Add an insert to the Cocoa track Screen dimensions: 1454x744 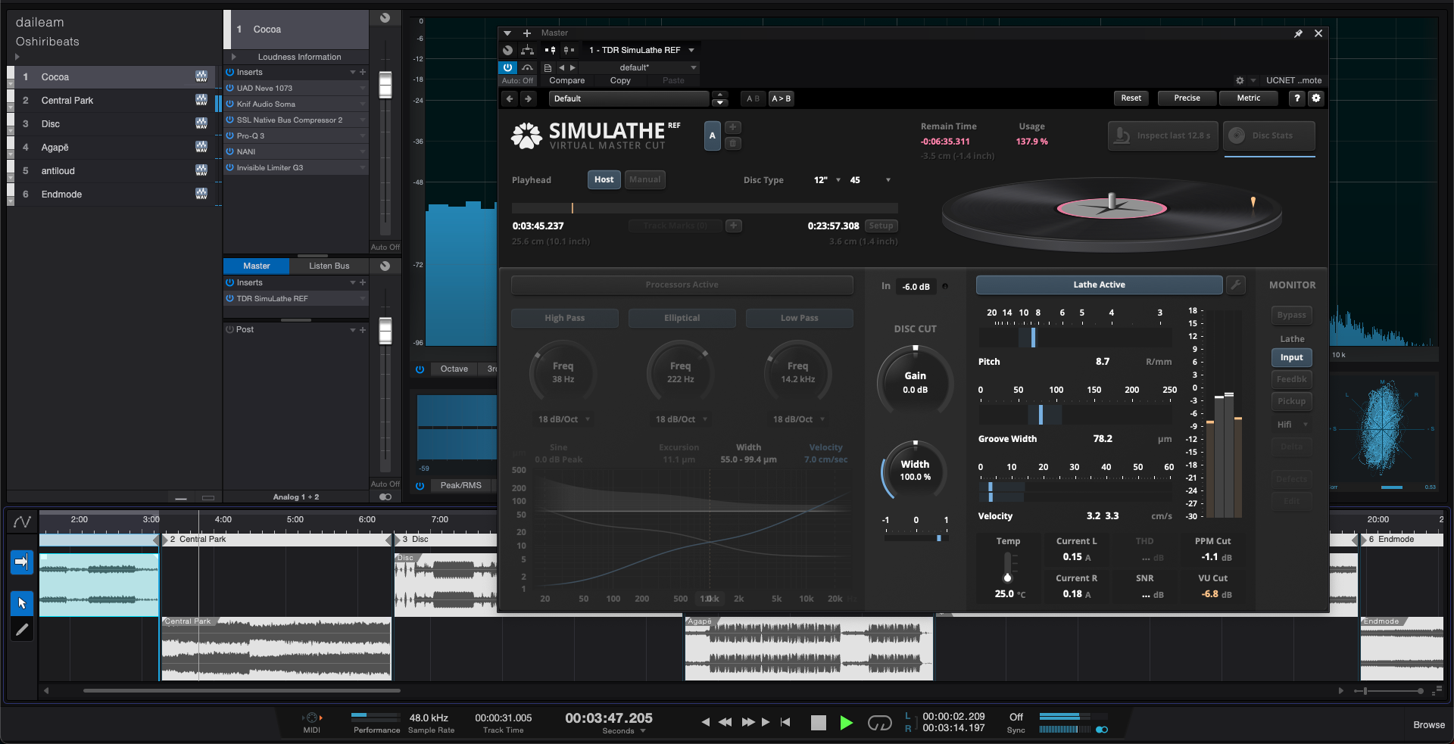pos(363,72)
